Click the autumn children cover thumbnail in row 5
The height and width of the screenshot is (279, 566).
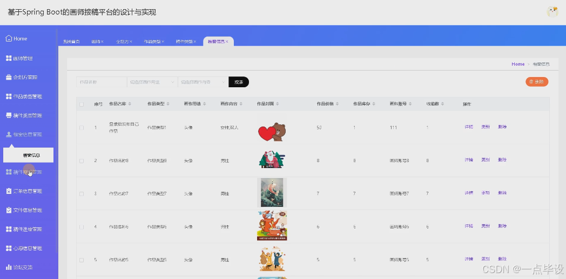(272, 259)
